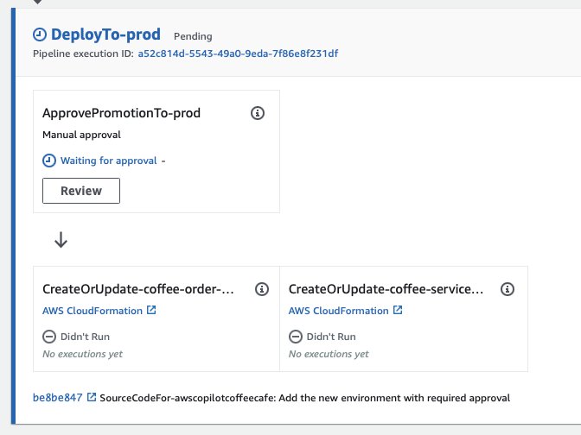The height and width of the screenshot is (435, 581).
Task: Click the Waiting for approval clock icon
Action: pos(49,161)
